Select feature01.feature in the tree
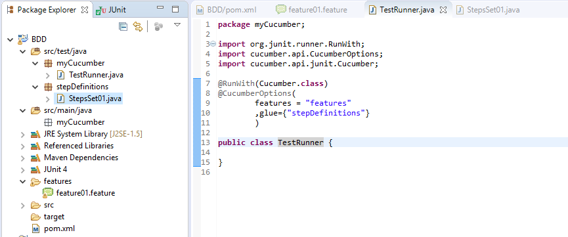 coord(85,193)
